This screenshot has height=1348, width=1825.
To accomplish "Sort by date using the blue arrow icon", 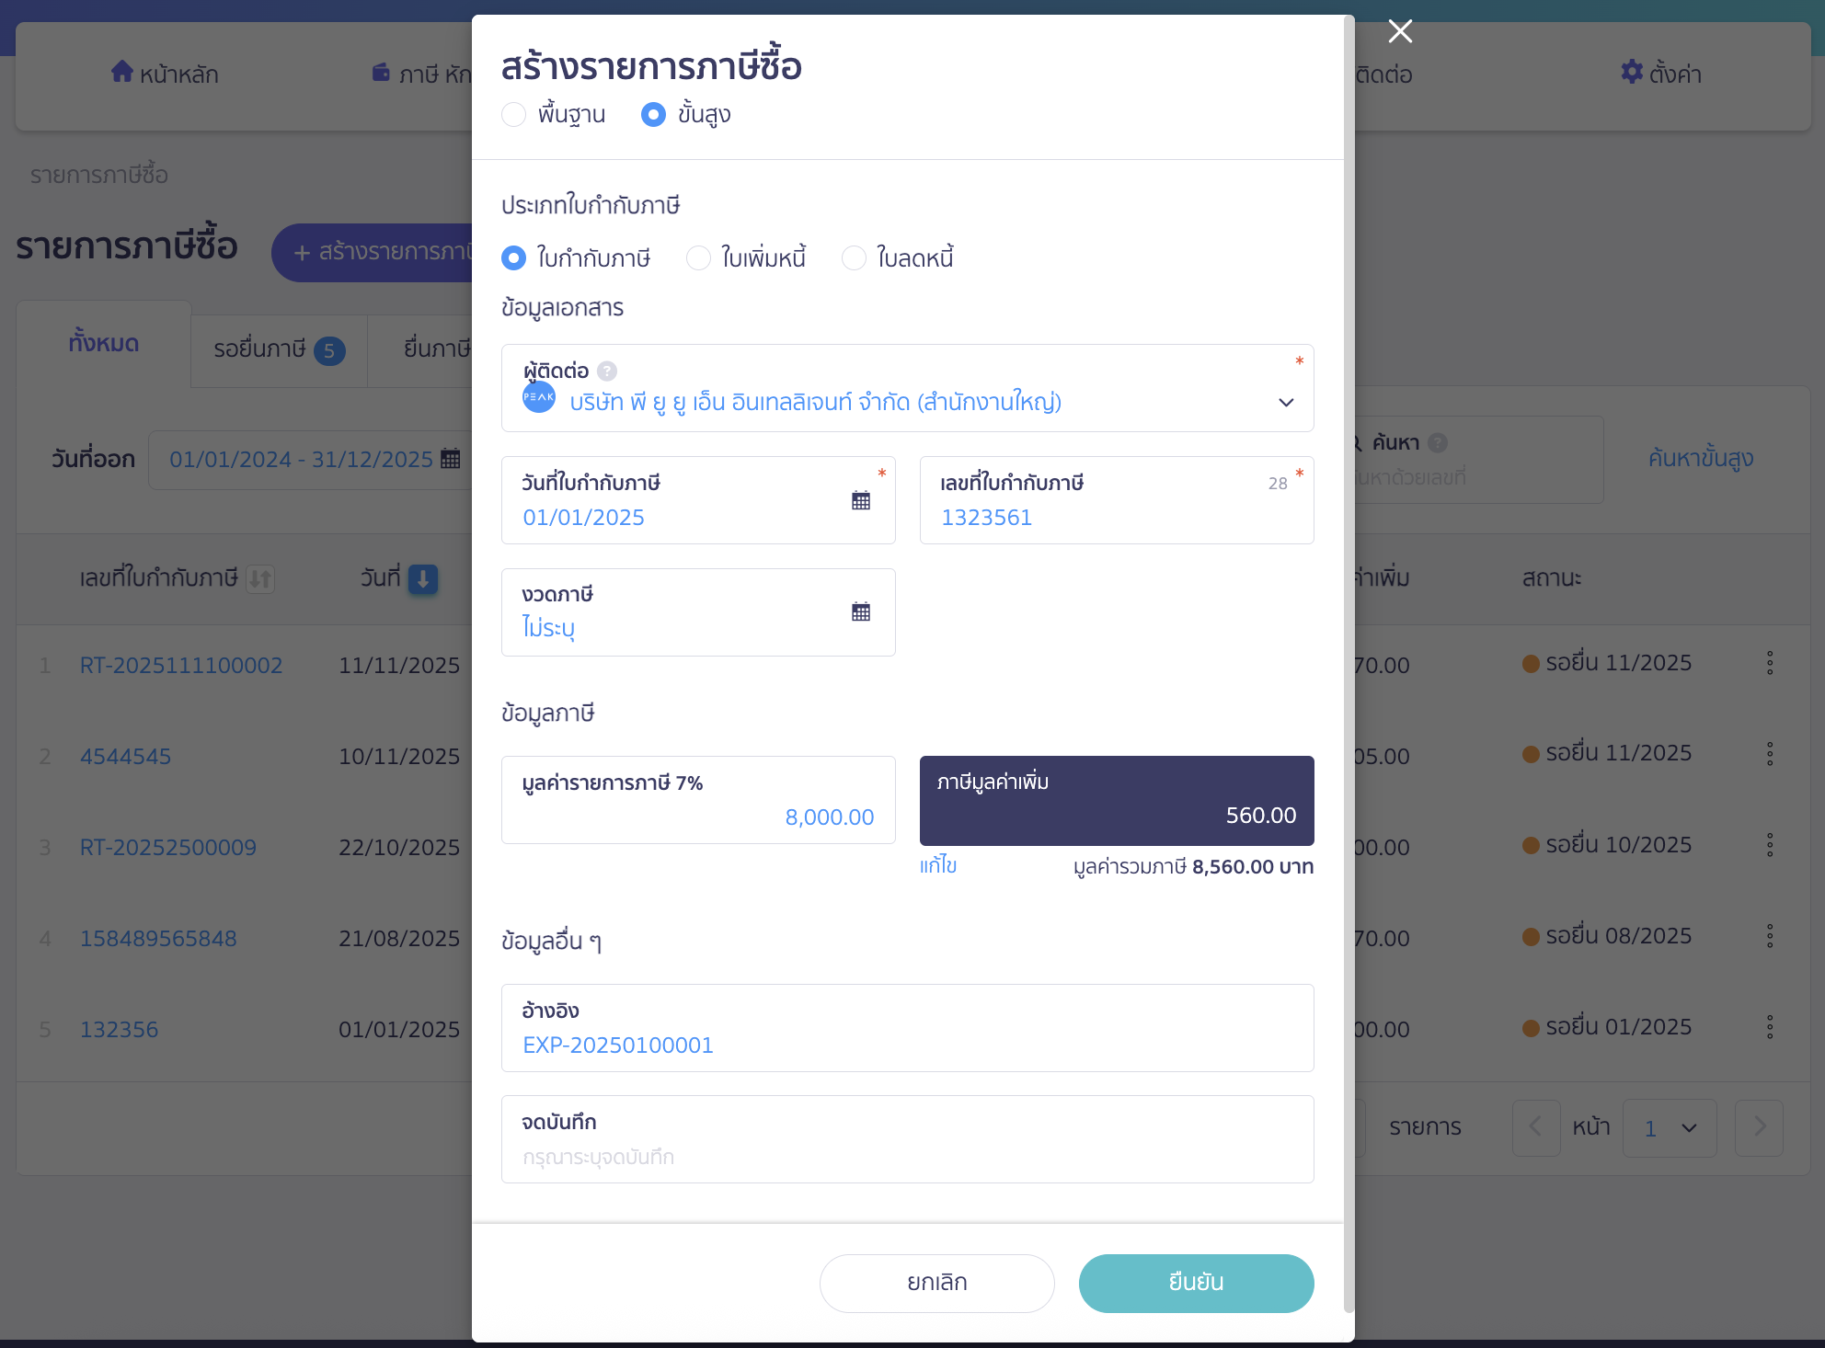I will click(423, 578).
